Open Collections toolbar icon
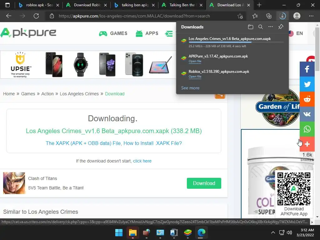Screen dimensions: 320x240 (269, 16)
